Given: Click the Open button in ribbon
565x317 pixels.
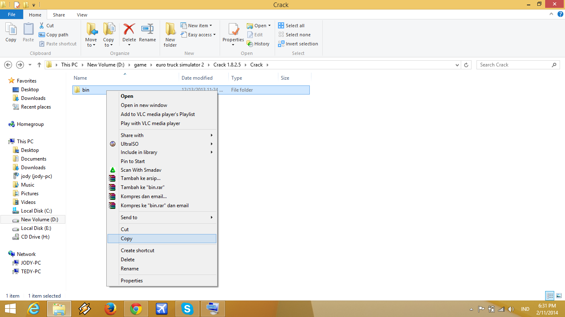Looking at the screenshot, I should tap(259, 26).
